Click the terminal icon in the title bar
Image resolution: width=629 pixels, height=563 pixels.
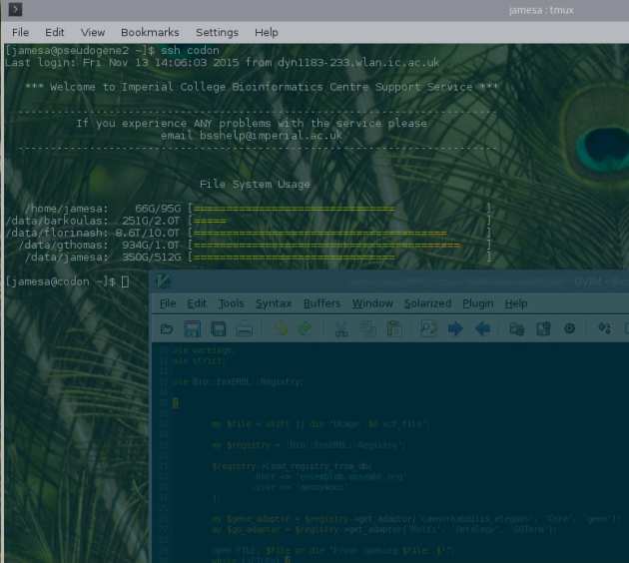coord(14,9)
